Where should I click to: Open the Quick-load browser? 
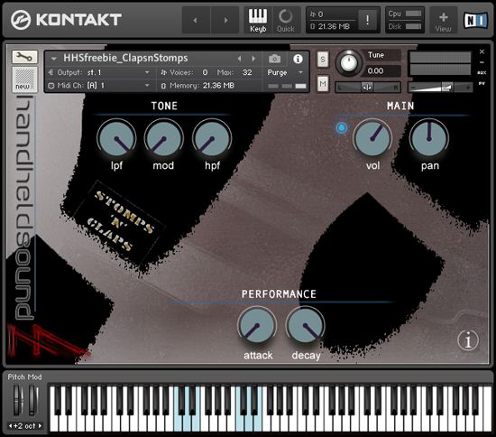click(286, 20)
